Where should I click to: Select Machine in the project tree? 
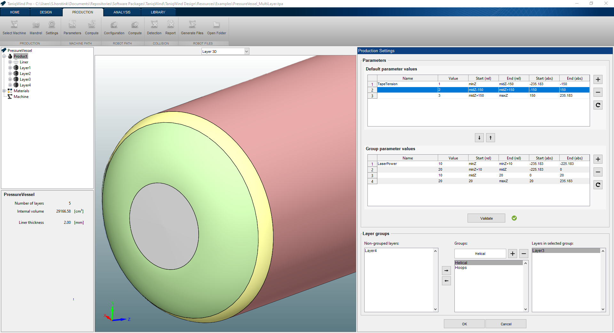(21, 97)
